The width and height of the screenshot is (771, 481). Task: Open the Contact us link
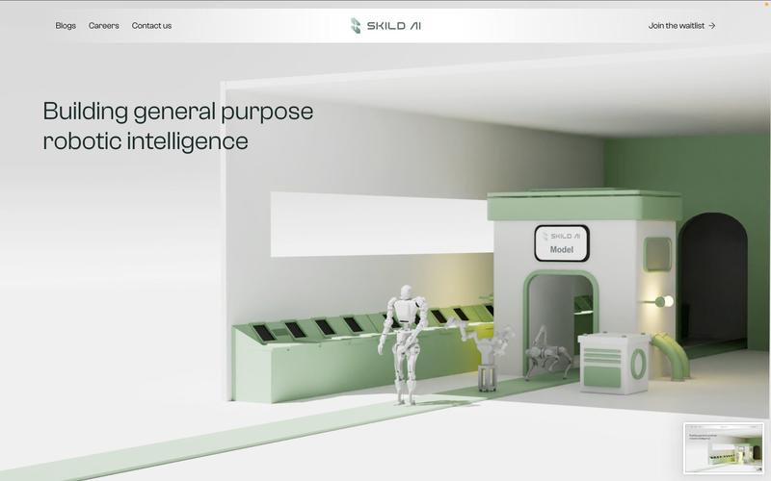(151, 26)
